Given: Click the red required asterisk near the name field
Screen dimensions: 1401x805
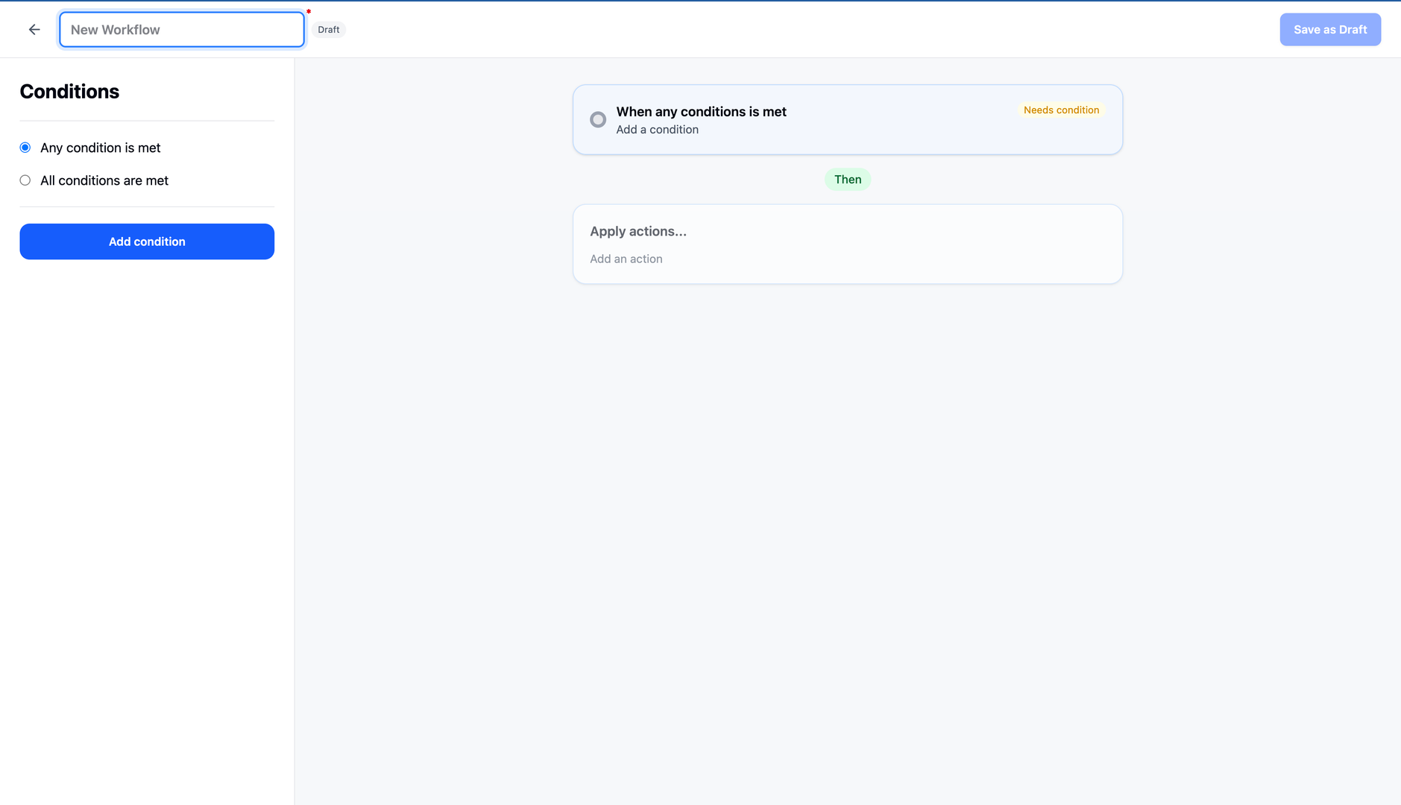Looking at the screenshot, I should tap(307, 12).
